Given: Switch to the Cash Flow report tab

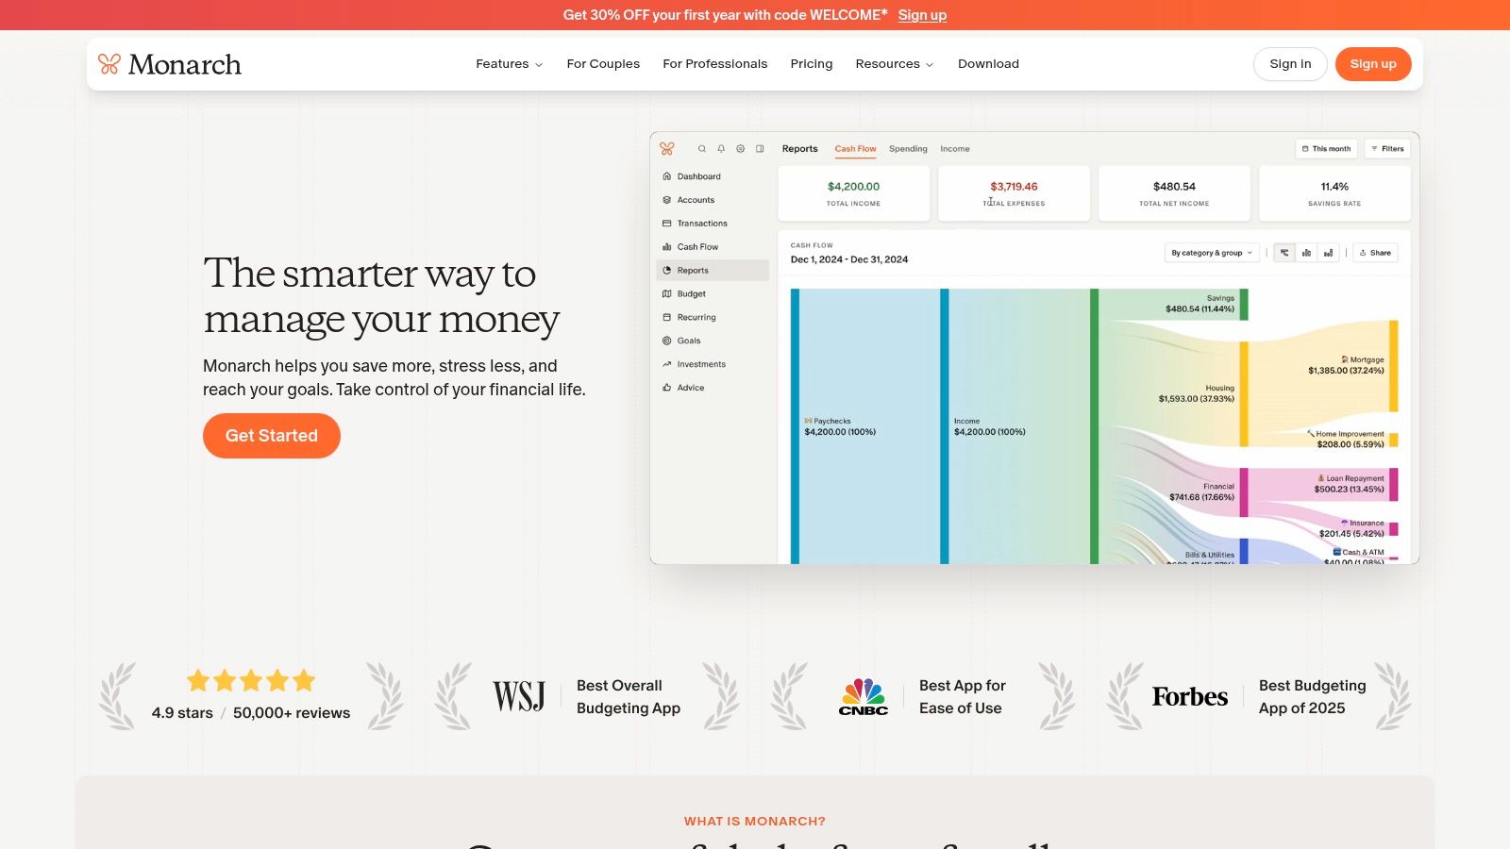Looking at the screenshot, I should (855, 149).
